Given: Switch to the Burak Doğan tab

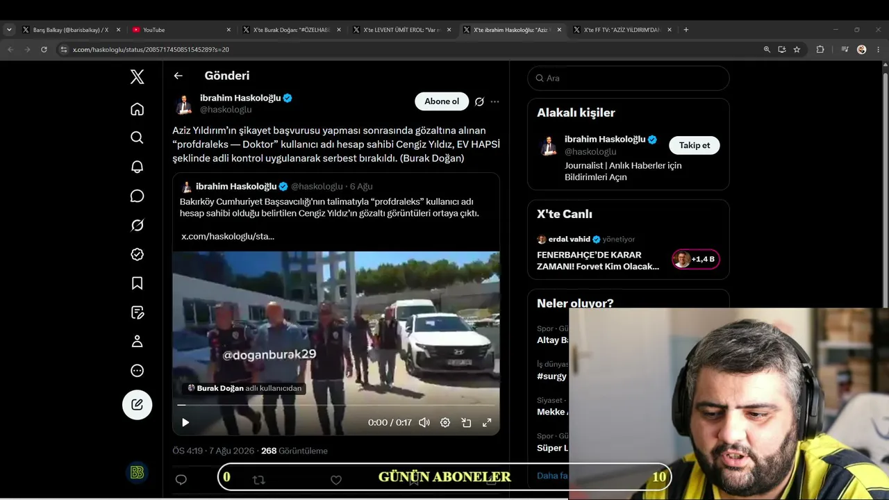Looking at the screenshot, I should click(x=292, y=30).
